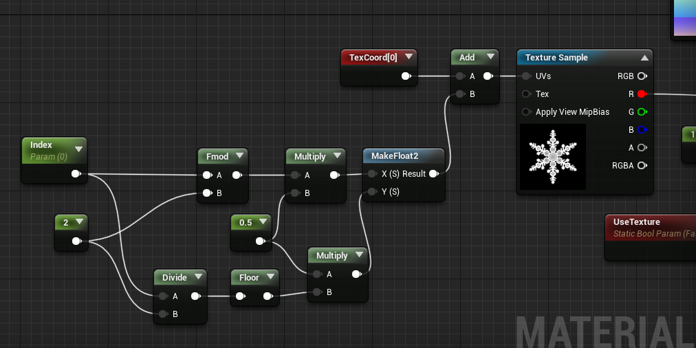Click the Texture Sample A output pin
Viewport: 696px width, 348px height.
tap(642, 147)
